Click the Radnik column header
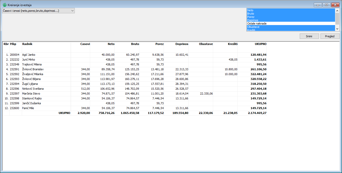 (x=27, y=44)
